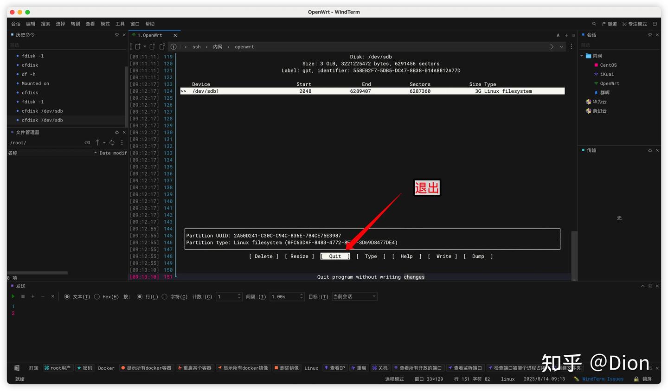Open the 工具 menu
This screenshot has width=668, height=391.
(120, 24)
